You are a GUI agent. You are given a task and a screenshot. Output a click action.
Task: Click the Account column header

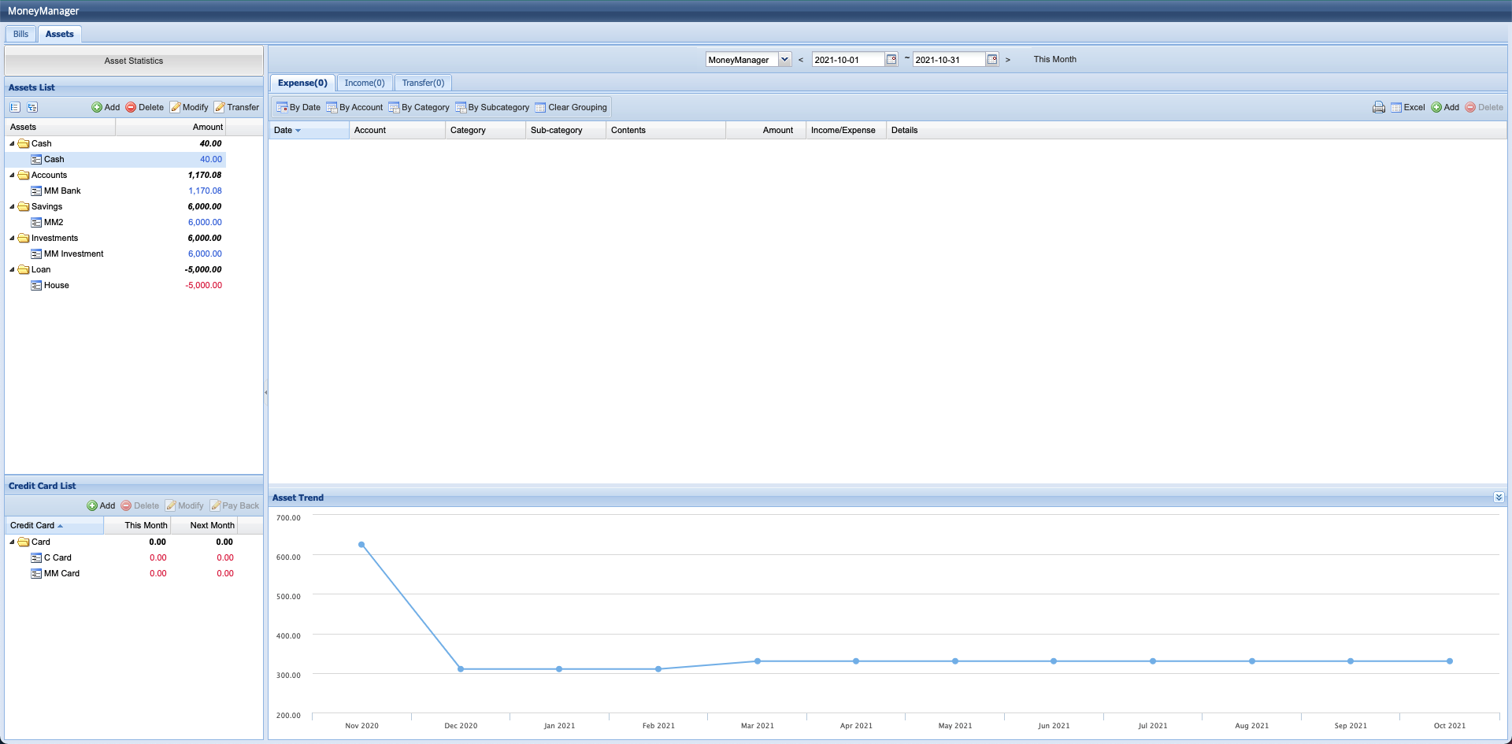(398, 130)
